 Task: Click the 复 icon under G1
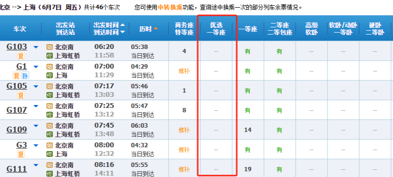(x=16, y=75)
